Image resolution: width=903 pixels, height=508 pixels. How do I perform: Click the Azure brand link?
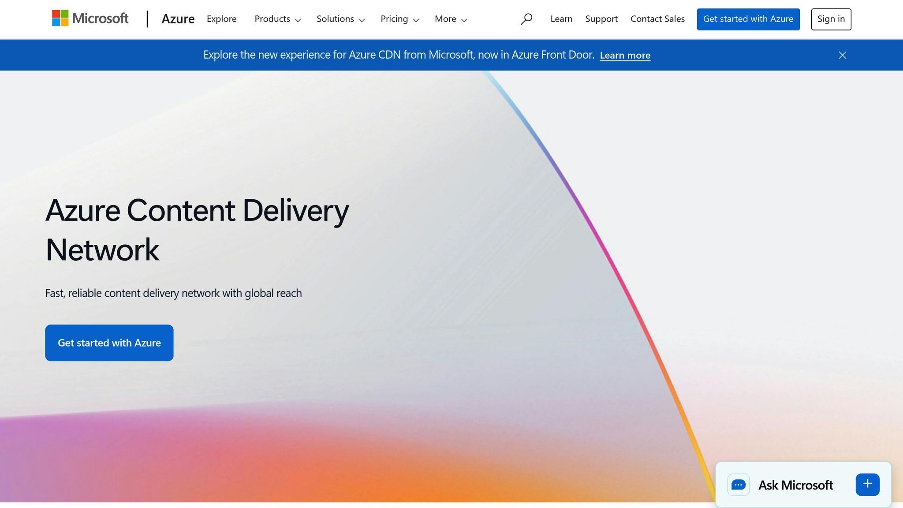coord(178,19)
